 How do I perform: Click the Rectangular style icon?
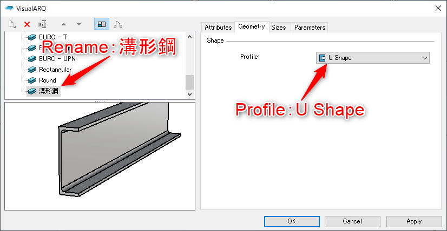[x=32, y=70]
